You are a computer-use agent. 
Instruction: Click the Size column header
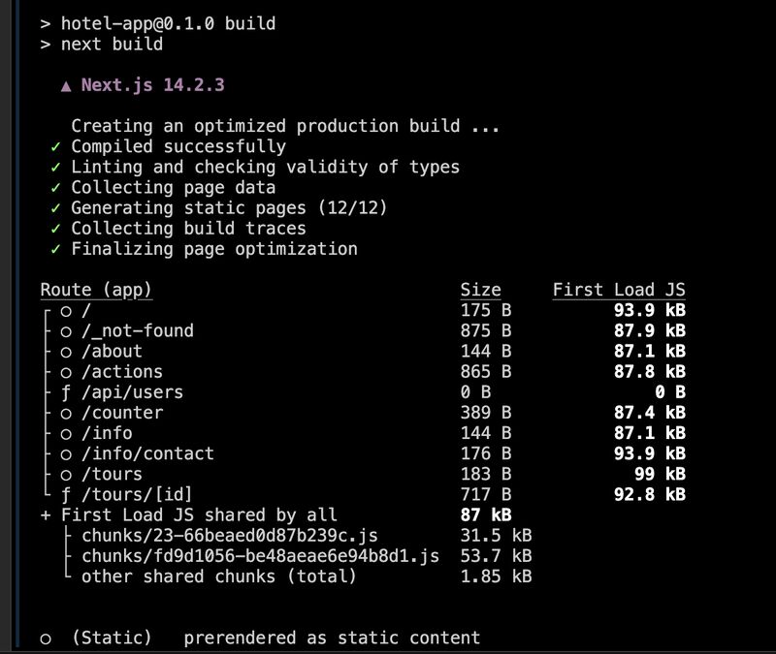480,290
